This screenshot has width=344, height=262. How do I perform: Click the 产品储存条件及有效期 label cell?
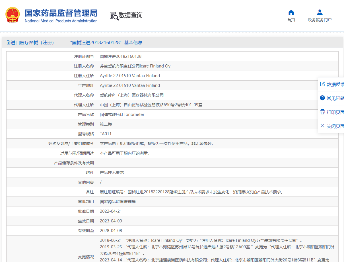coord(52,163)
